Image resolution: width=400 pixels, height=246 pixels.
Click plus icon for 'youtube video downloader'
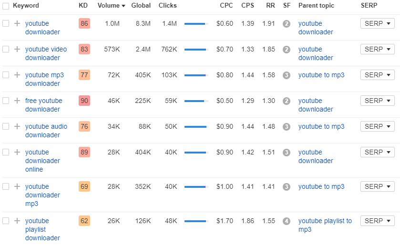pyautogui.click(x=17, y=49)
